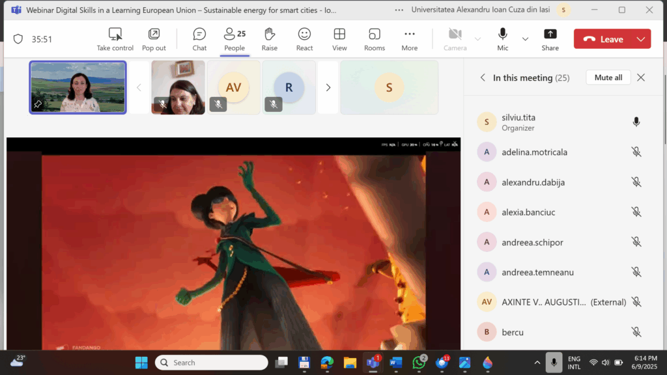Image resolution: width=667 pixels, height=375 pixels.
Task: Toggle the Mic on or off
Action: point(503,39)
